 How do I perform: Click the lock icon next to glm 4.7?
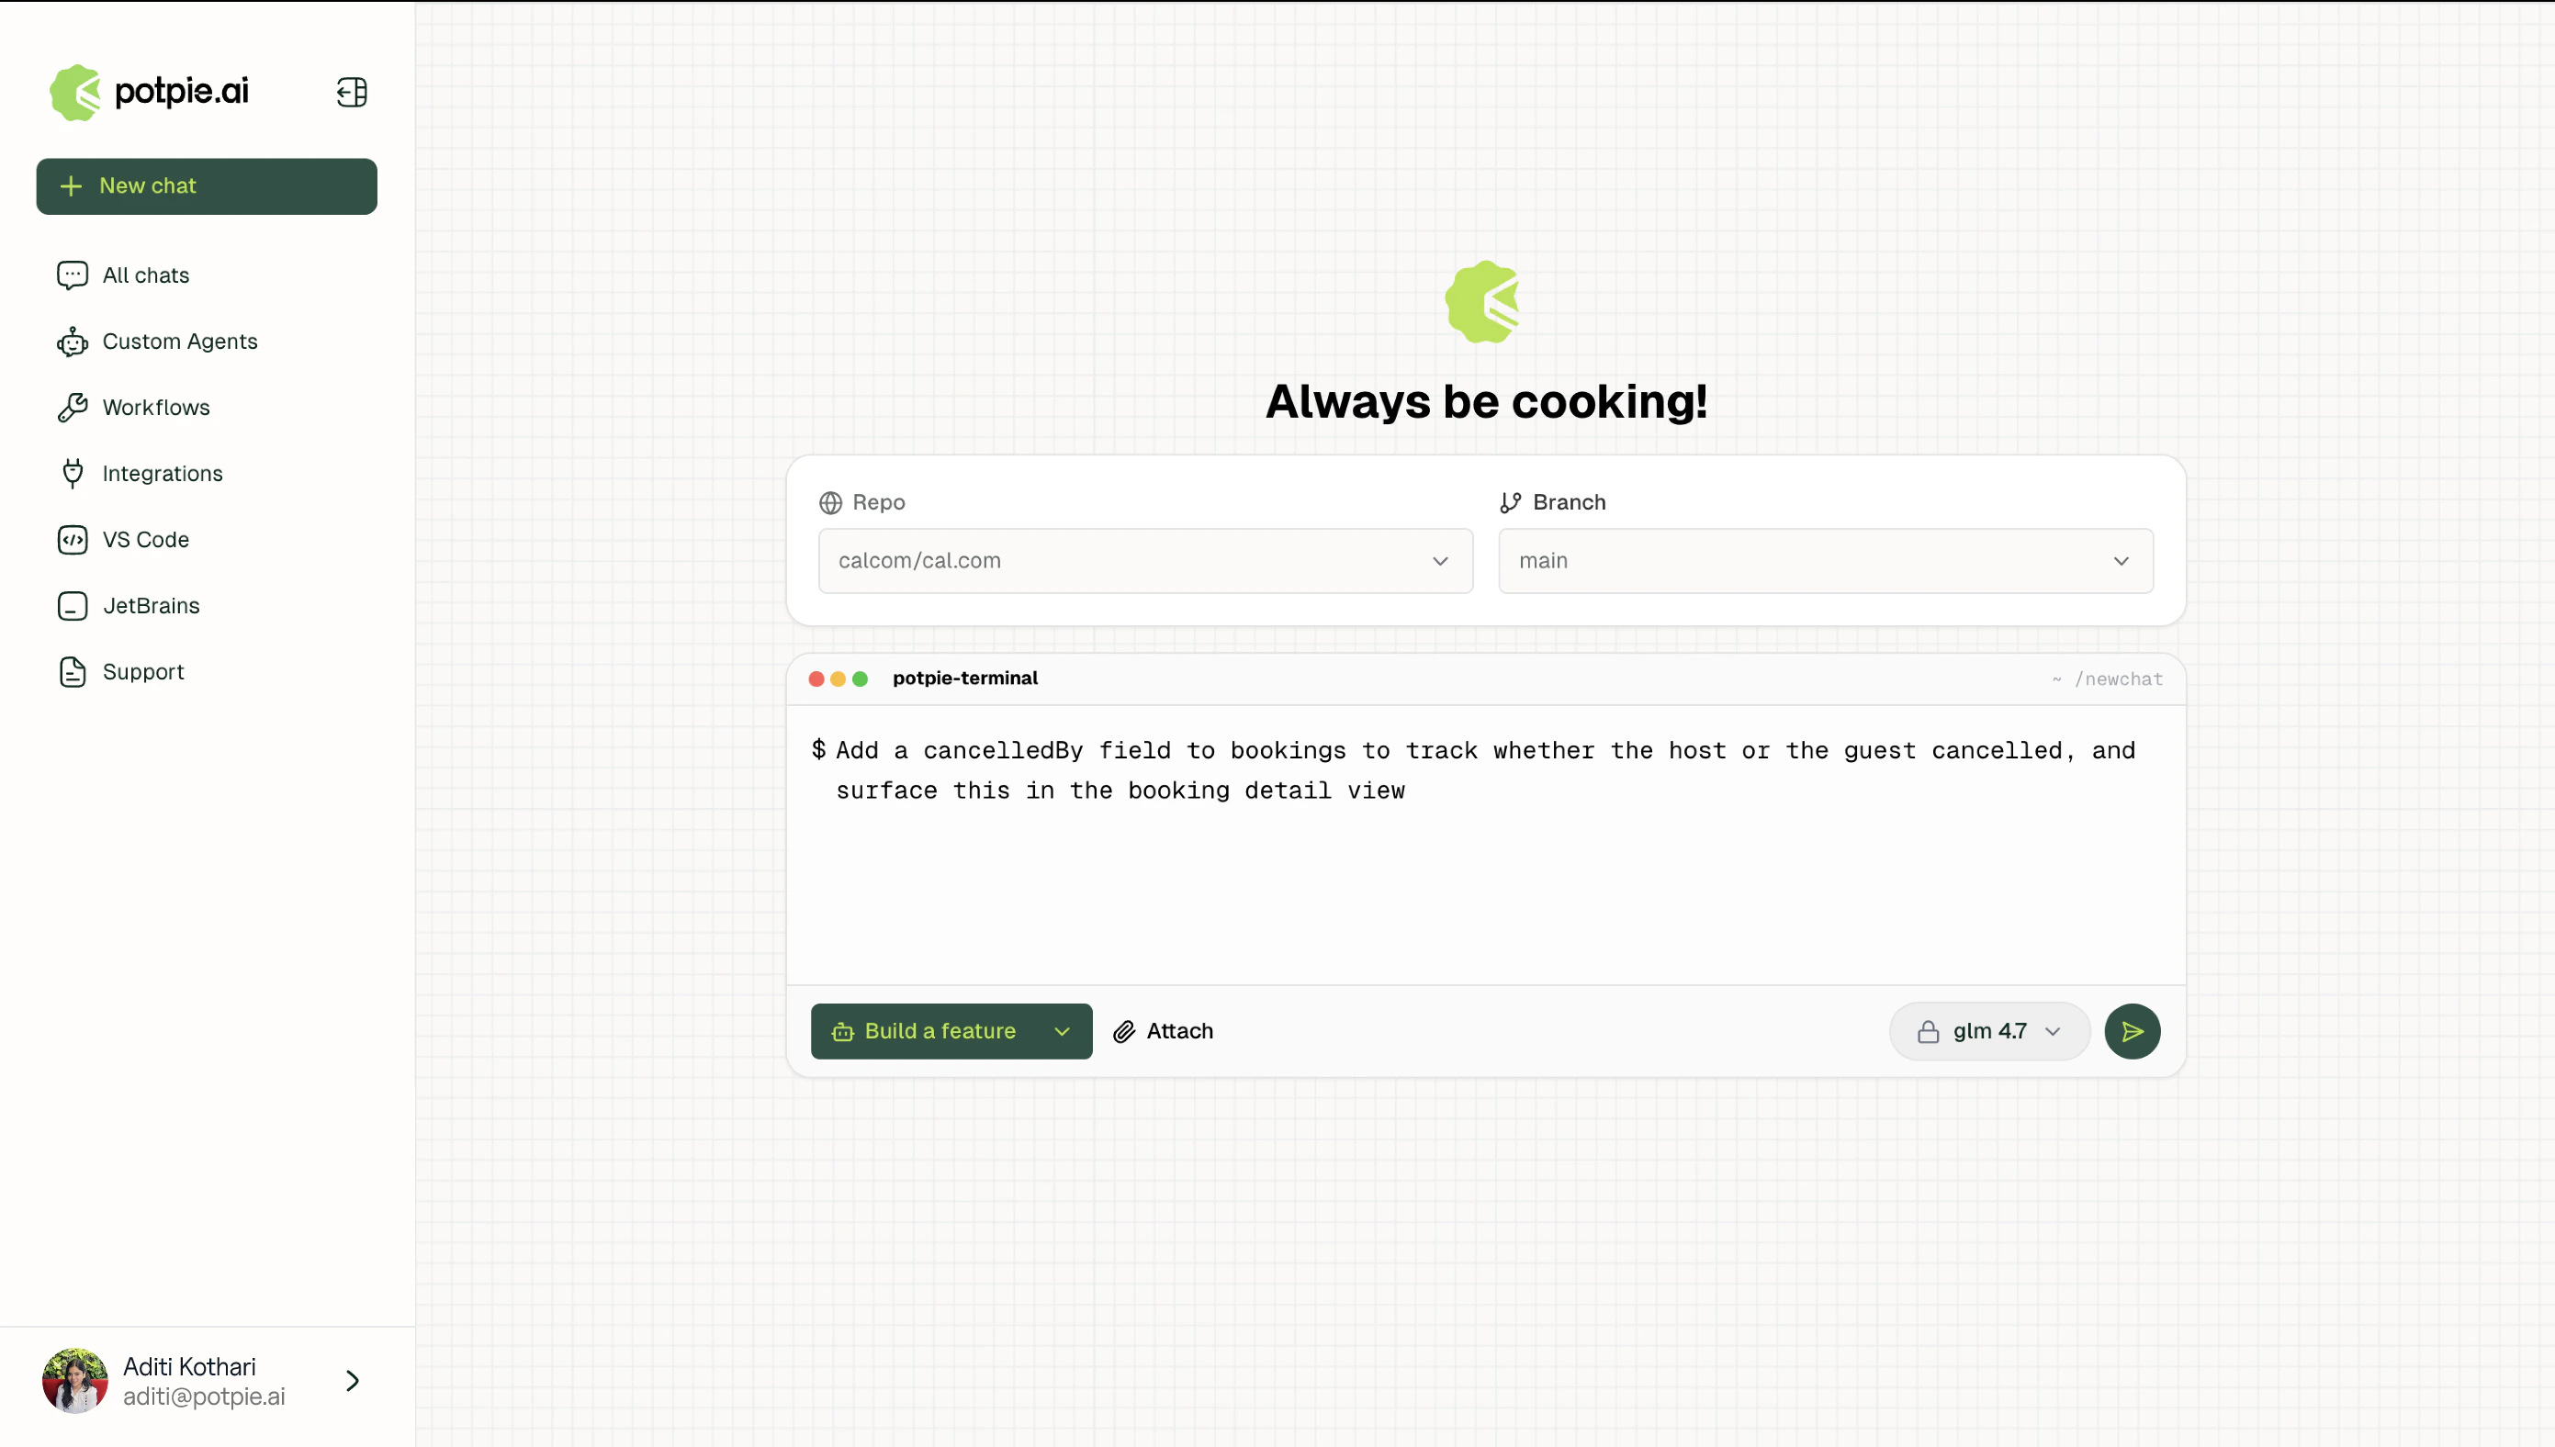click(x=1927, y=1030)
